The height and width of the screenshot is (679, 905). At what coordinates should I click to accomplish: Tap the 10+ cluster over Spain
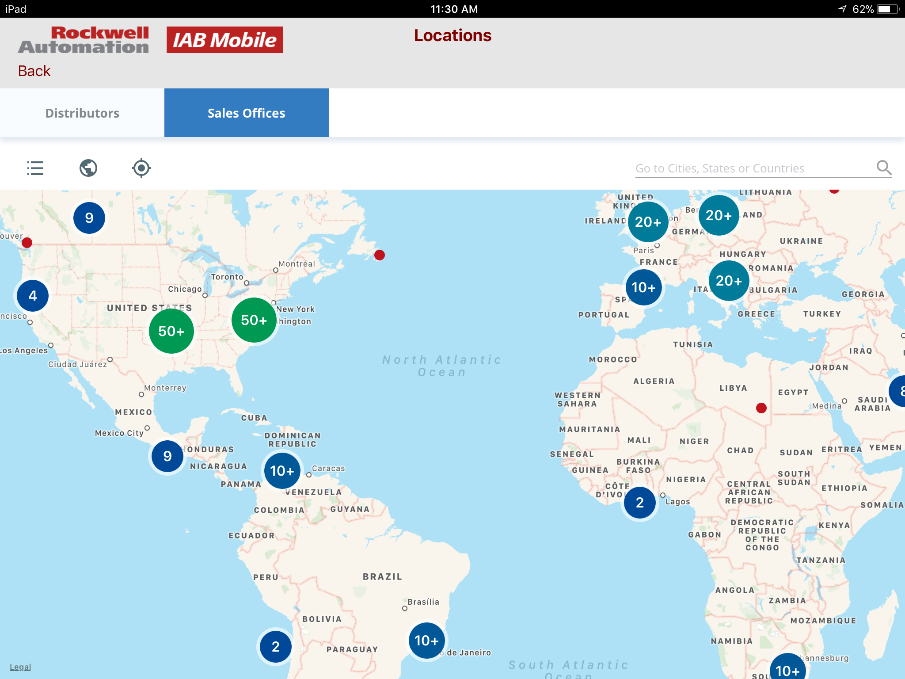[x=643, y=288]
